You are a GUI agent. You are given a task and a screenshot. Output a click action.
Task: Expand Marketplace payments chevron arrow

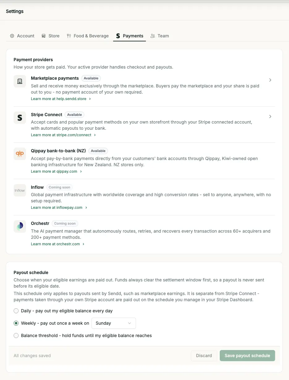270,80
